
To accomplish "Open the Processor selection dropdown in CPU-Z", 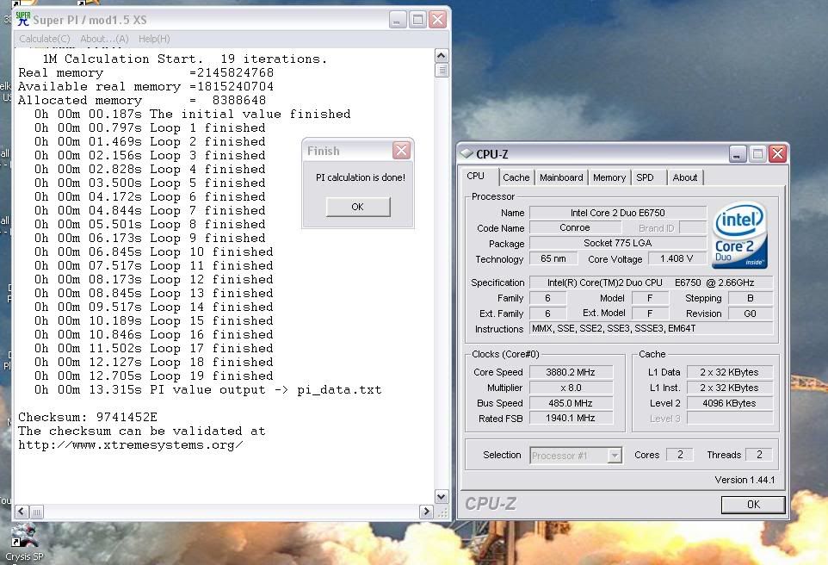I will tap(615, 456).
